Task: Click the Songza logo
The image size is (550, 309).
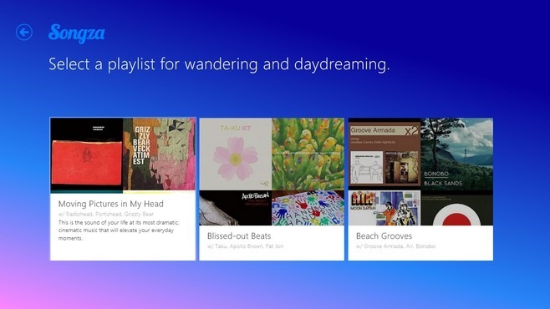Action: click(x=76, y=33)
